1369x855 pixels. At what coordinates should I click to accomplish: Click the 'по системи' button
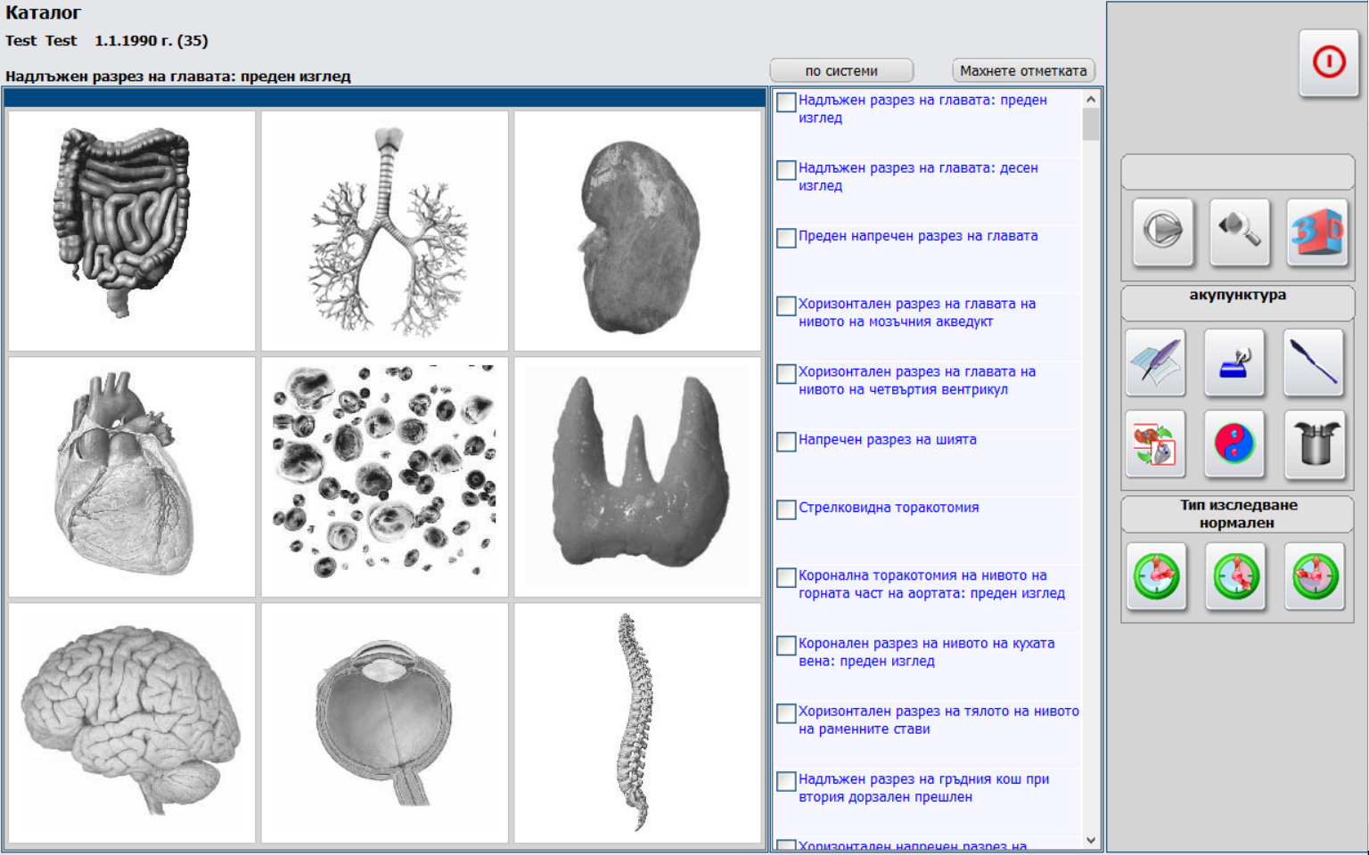841,70
